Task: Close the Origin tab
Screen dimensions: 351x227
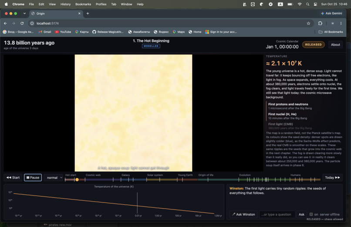Action: pyautogui.click(x=79, y=13)
